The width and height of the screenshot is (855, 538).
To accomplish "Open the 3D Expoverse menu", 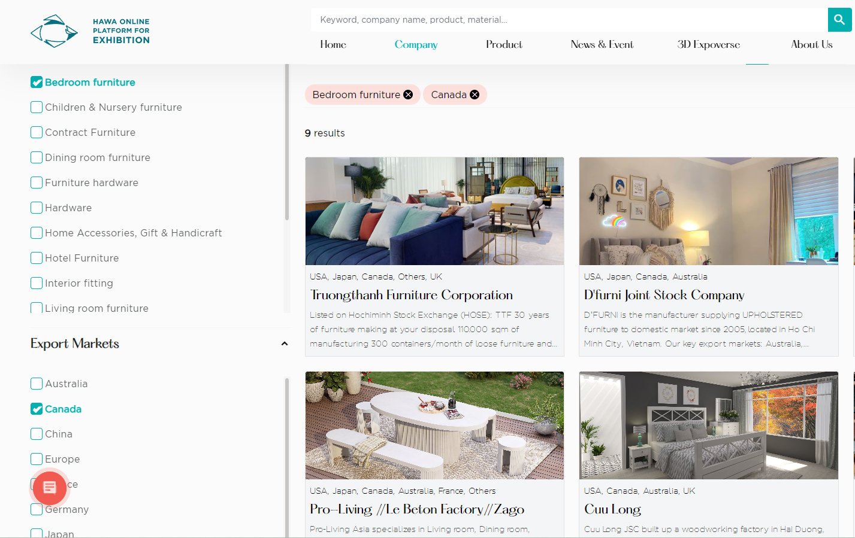I will (709, 45).
